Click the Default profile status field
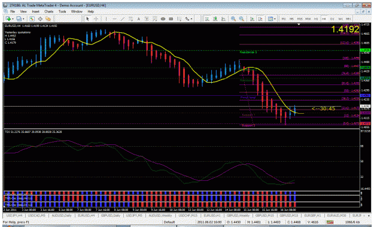The height and width of the screenshot is (227, 374). point(169,222)
